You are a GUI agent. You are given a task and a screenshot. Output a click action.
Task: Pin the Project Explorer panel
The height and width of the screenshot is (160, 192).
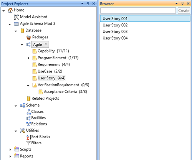point(88,3)
